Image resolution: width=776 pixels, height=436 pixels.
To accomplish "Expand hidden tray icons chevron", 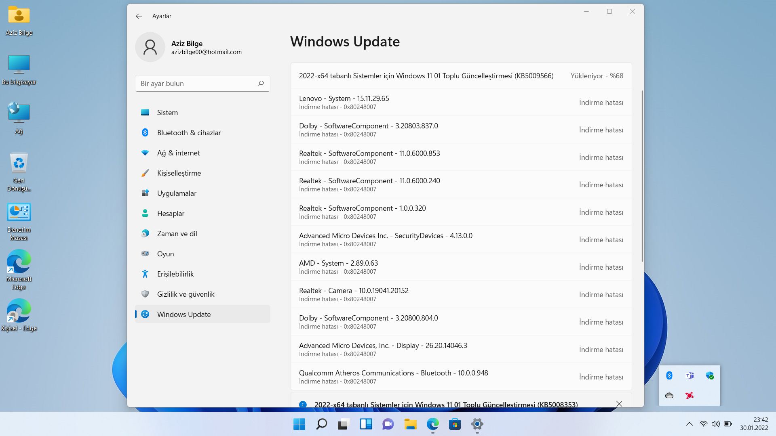I will [690, 424].
